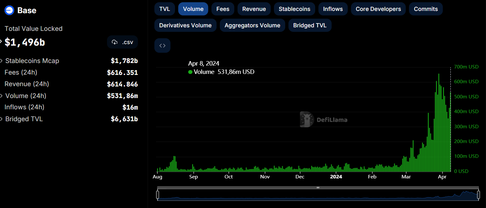This screenshot has height=208, width=486.
Task: Click the Fees (24h) label
Action: tap(21, 72)
